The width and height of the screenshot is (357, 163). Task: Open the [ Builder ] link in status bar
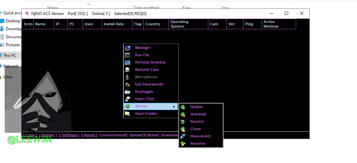pyautogui.click(x=48, y=135)
